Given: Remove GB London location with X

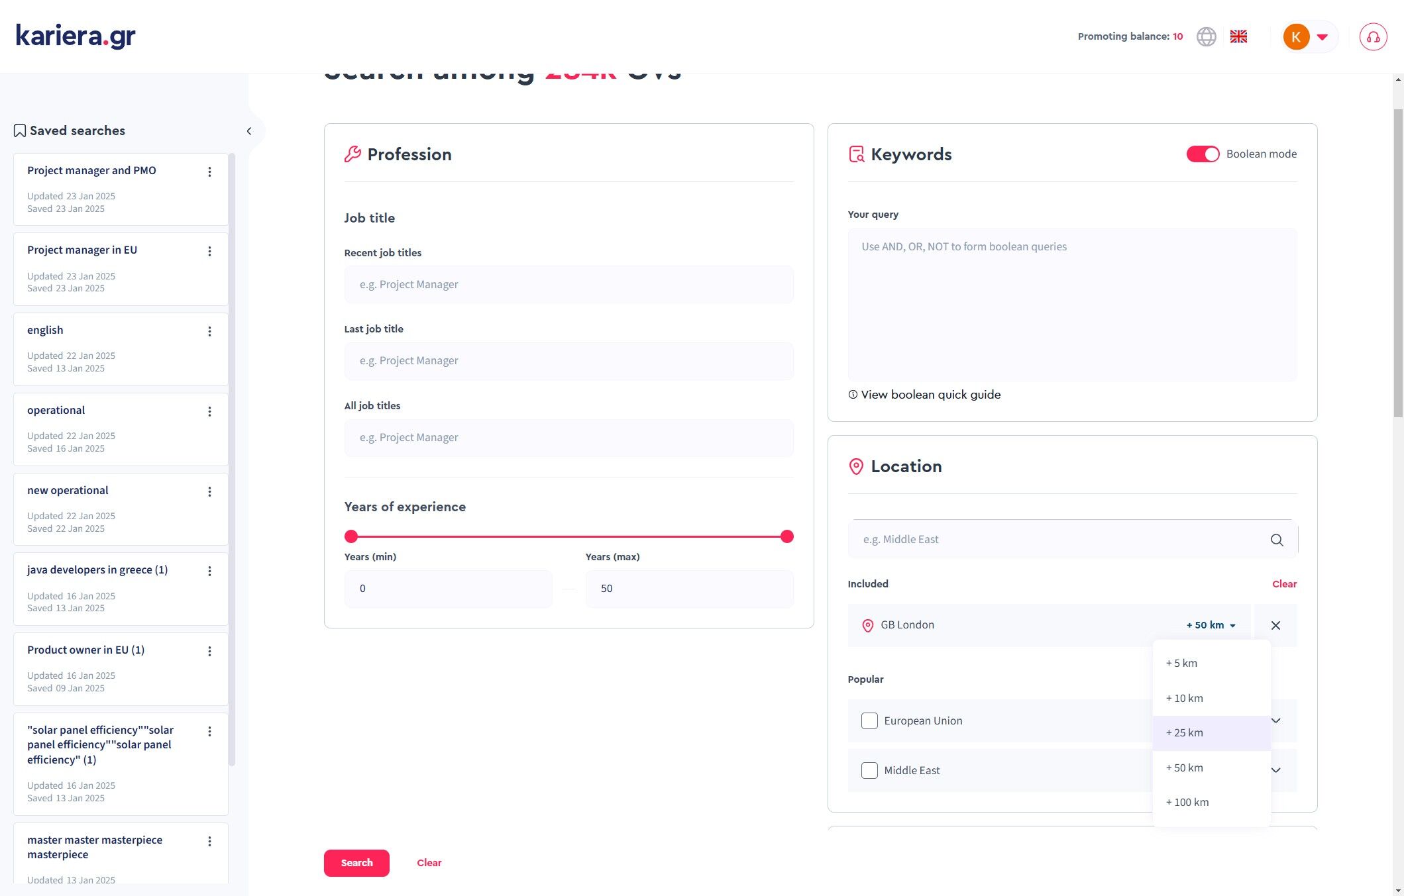Looking at the screenshot, I should (x=1275, y=625).
